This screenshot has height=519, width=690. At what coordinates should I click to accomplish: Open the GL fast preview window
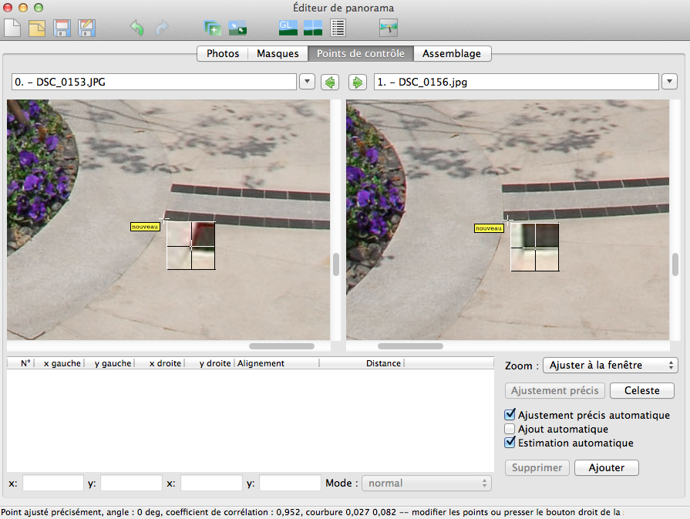288,29
